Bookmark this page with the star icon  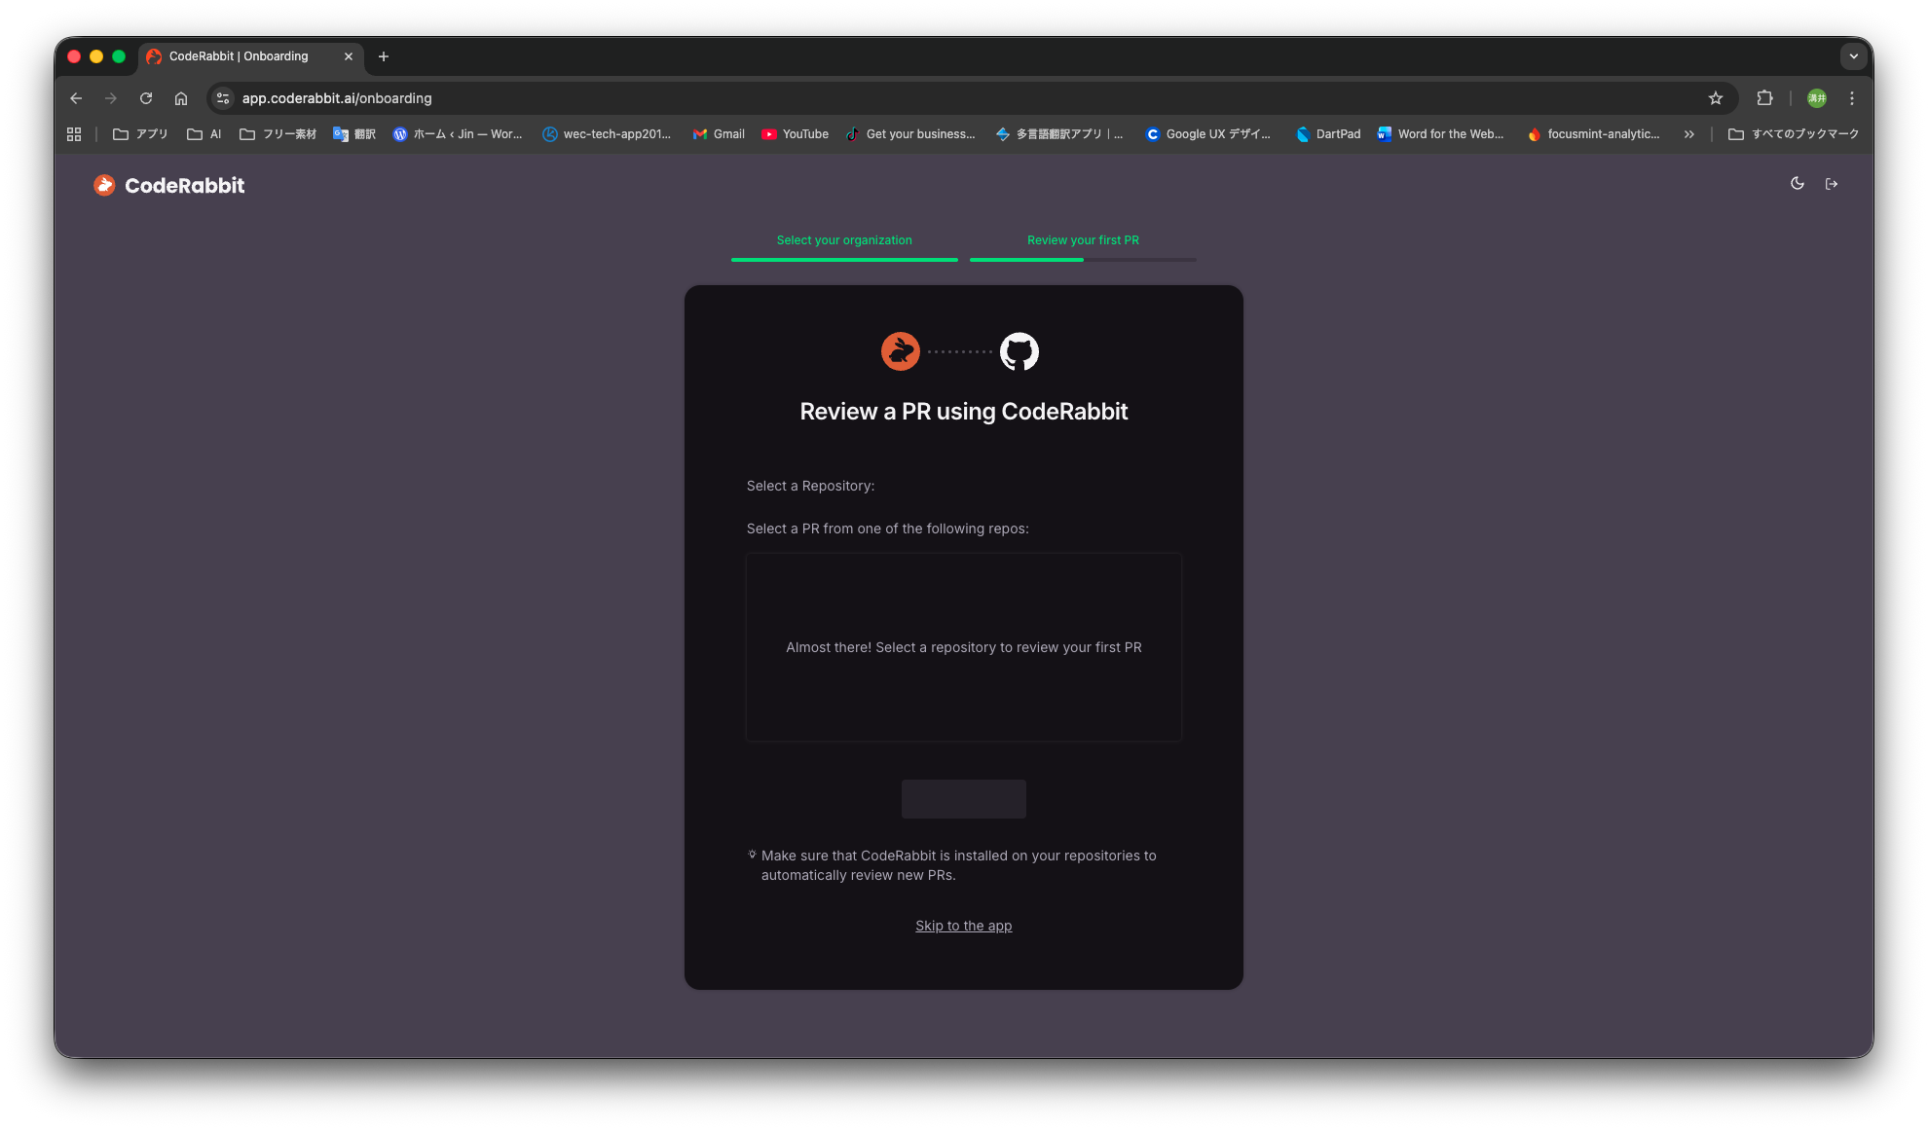(x=1715, y=98)
